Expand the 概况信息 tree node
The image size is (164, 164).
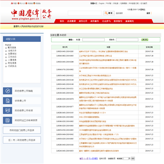point(6,48)
